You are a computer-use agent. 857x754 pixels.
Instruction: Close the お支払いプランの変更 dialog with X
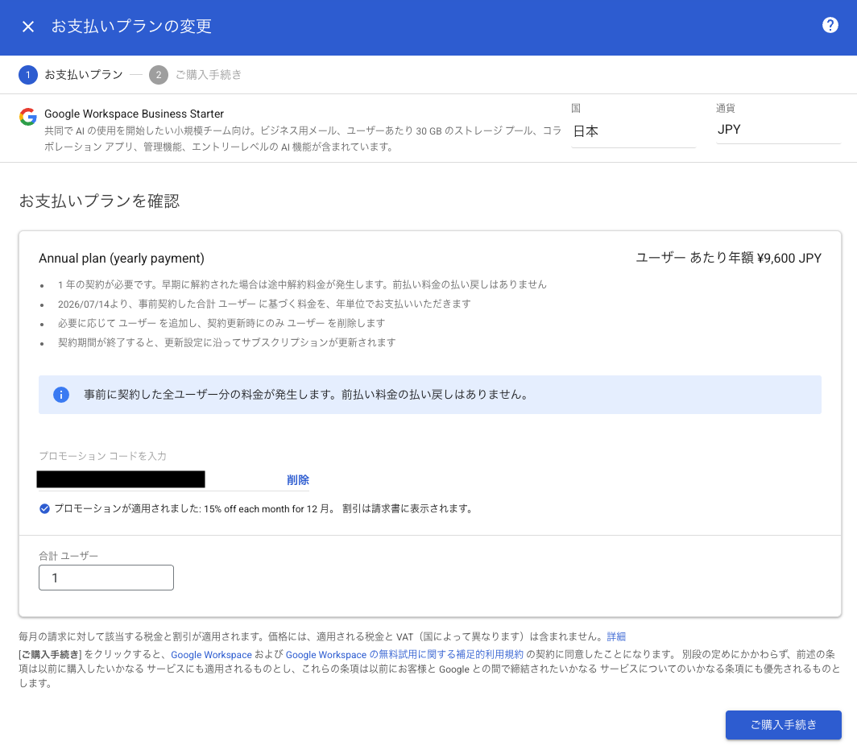pos(28,27)
